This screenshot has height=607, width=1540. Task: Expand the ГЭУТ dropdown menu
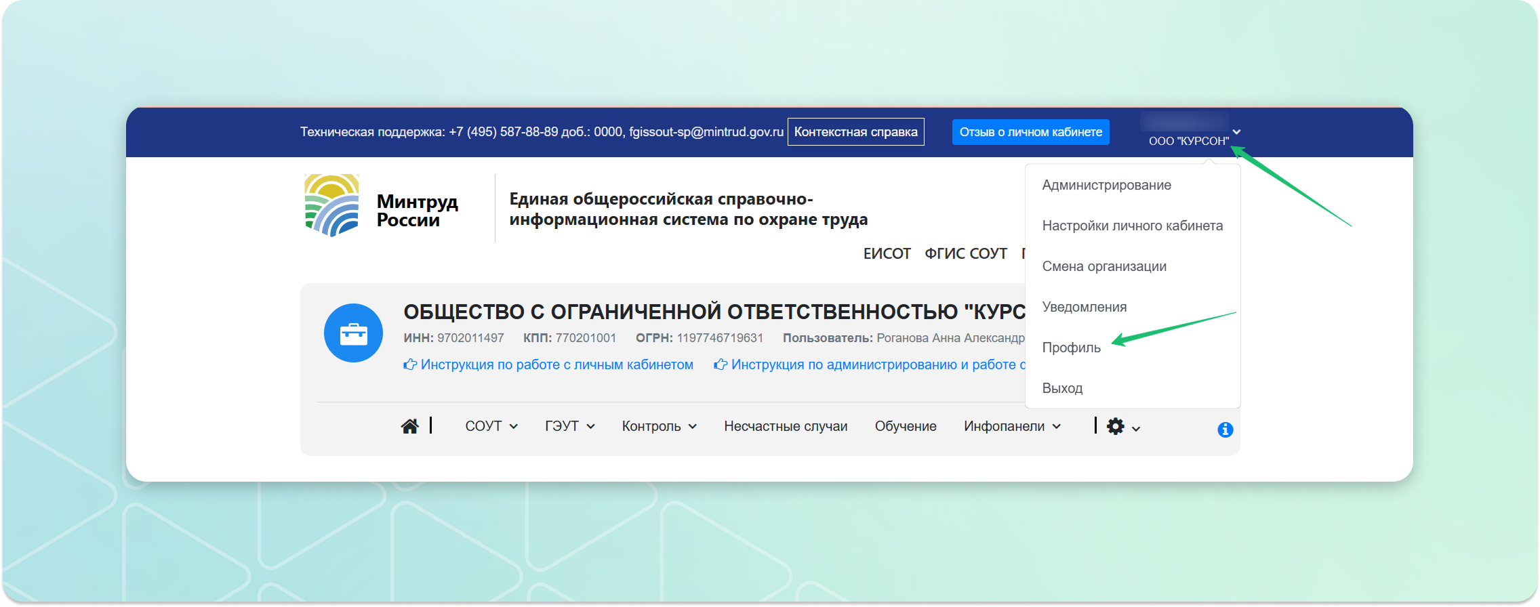pos(569,426)
